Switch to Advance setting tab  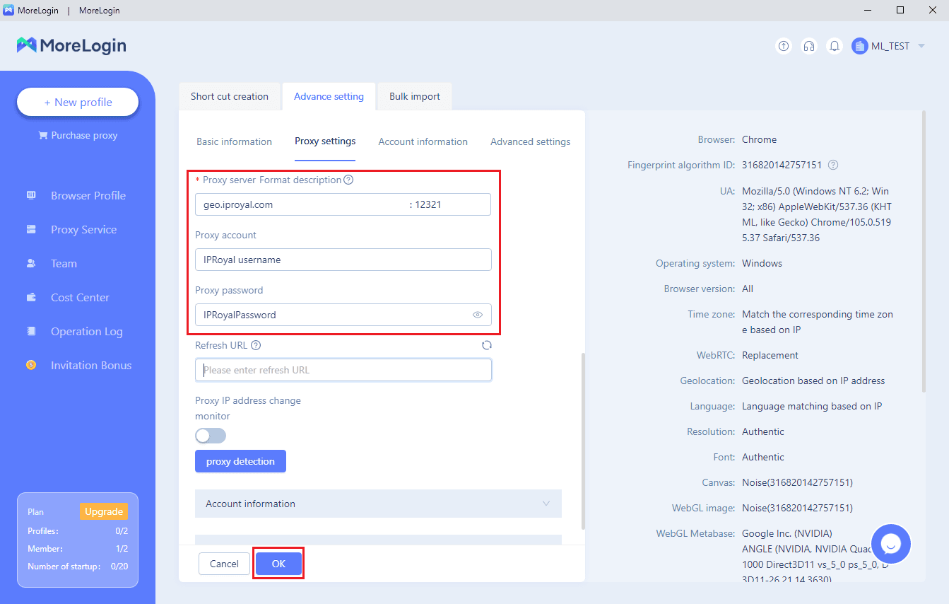[329, 96]
